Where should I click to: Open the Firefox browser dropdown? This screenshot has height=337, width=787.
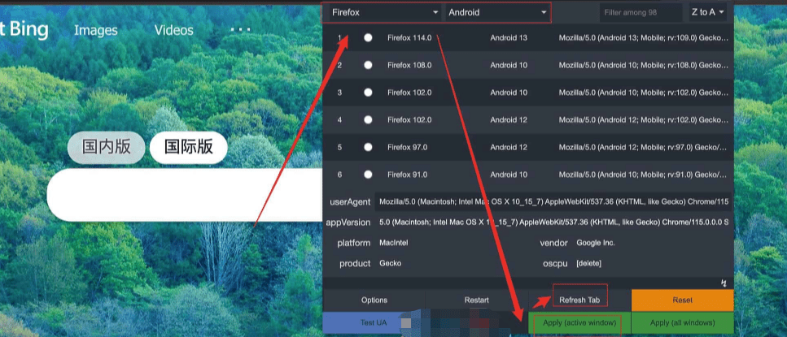pos(383,12)
